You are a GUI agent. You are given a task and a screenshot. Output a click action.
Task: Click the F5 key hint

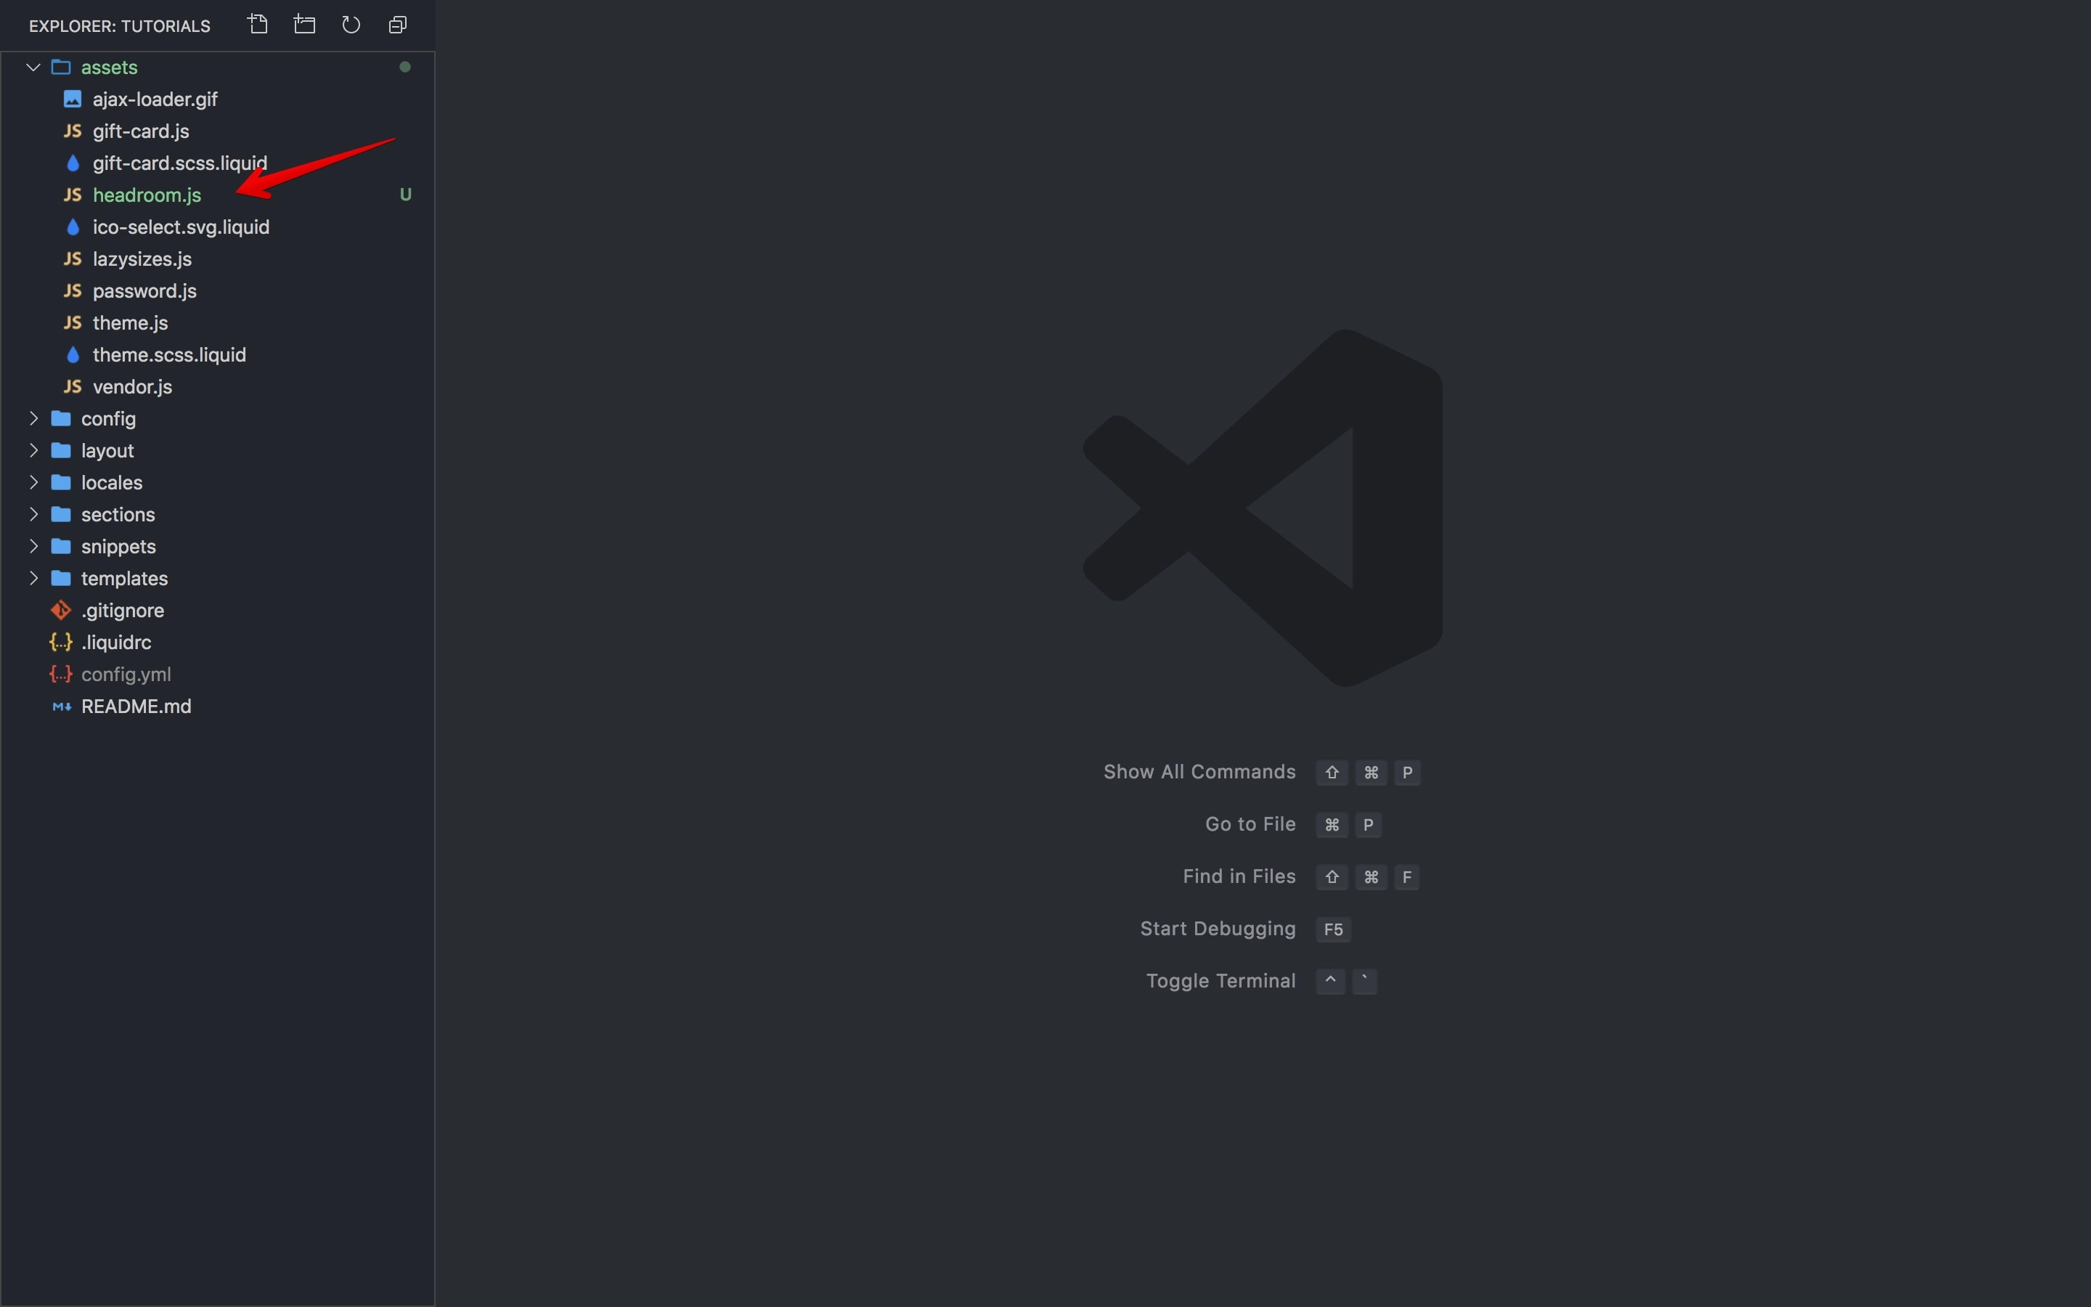coord(1333,929)
